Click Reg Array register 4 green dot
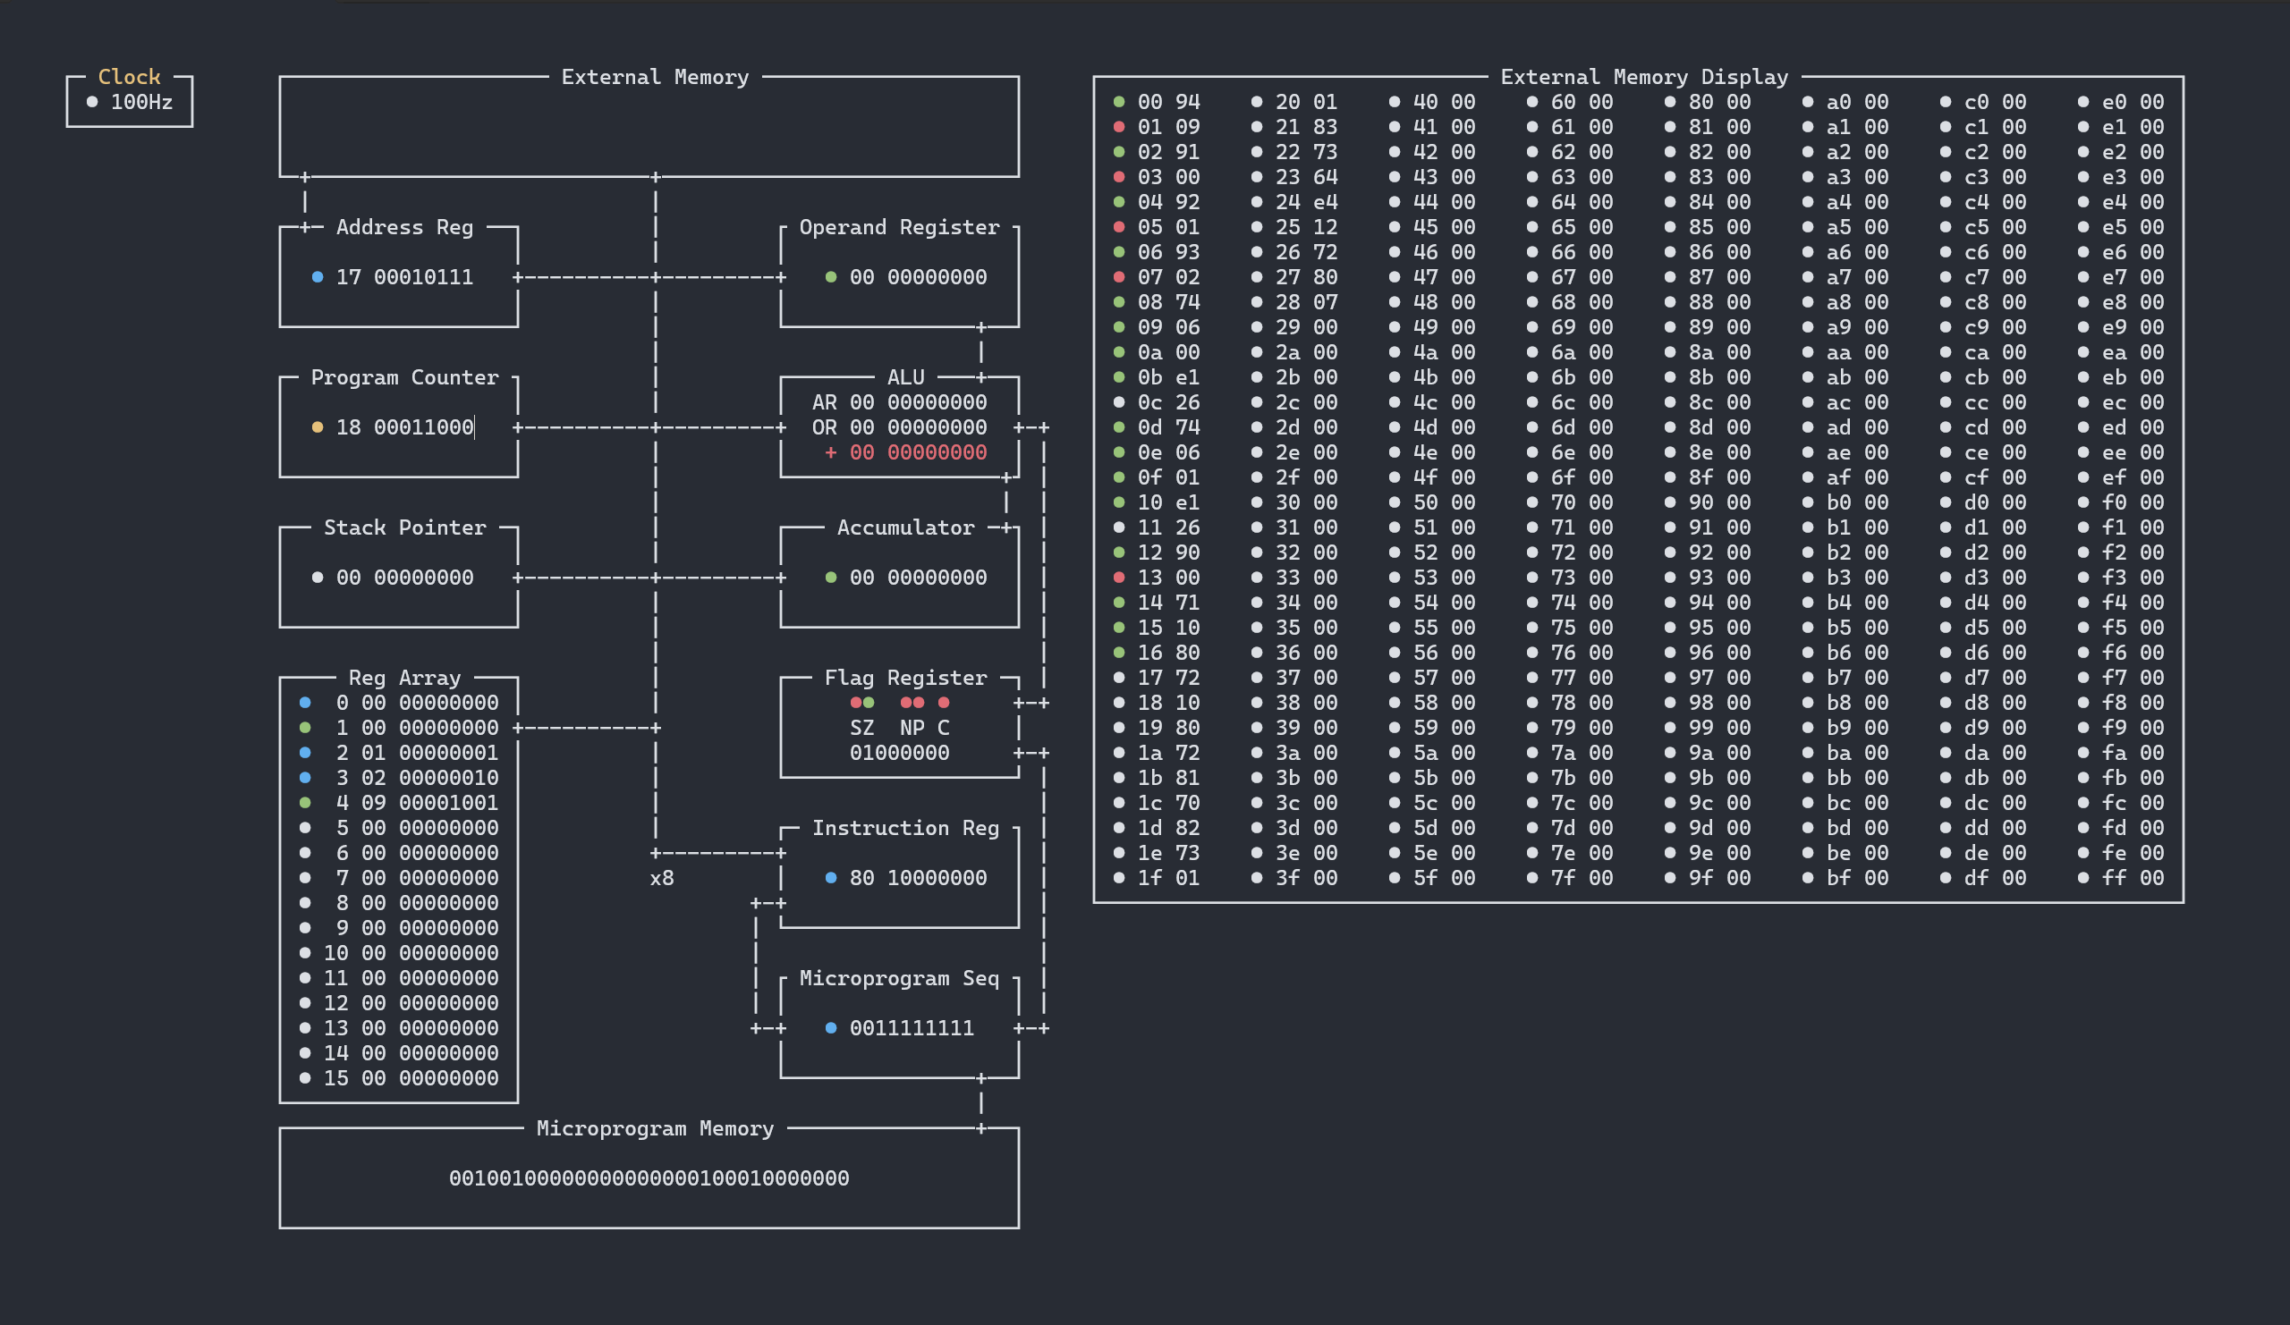This screenshot has height=1325, width=2290. (x=305, y=803)
